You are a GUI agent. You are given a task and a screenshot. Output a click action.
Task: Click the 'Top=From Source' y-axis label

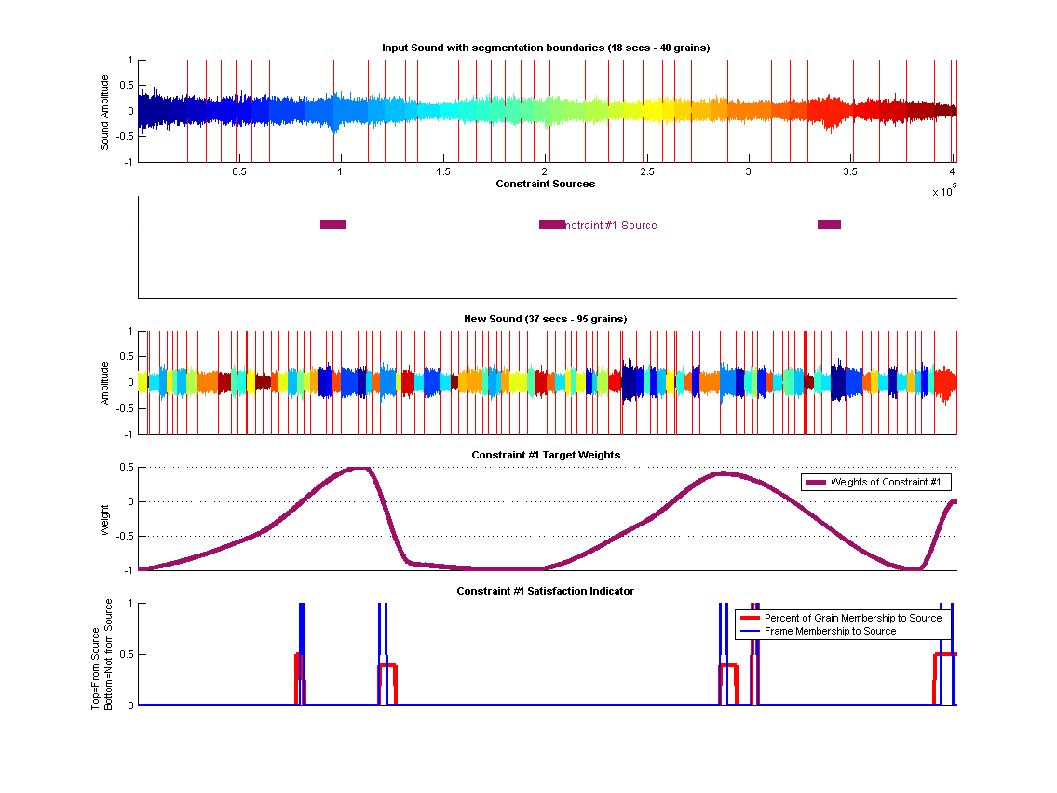click(96, 654)
